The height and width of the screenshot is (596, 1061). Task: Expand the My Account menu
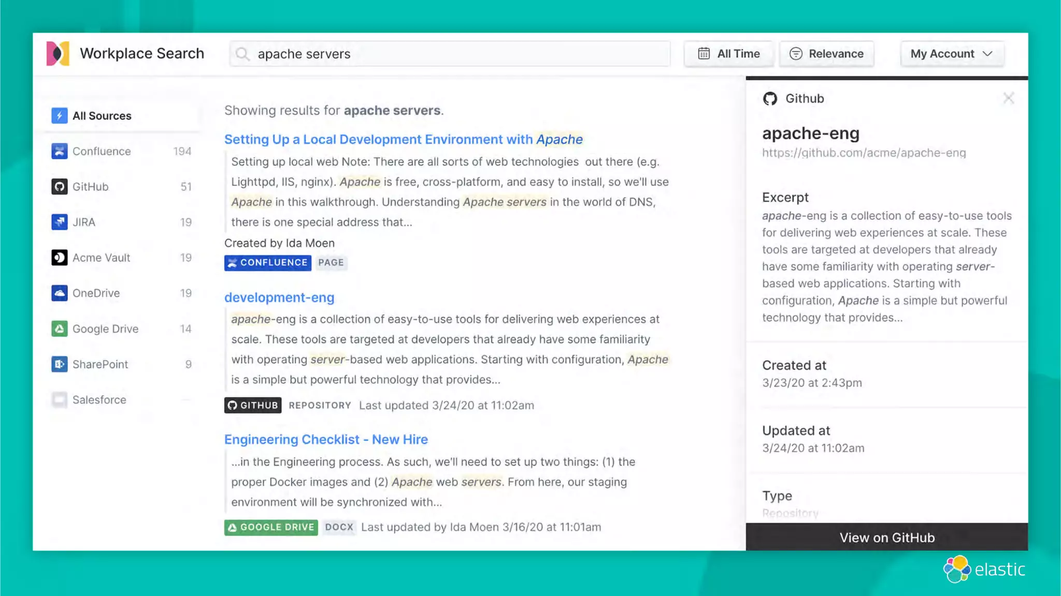(952, 54)
